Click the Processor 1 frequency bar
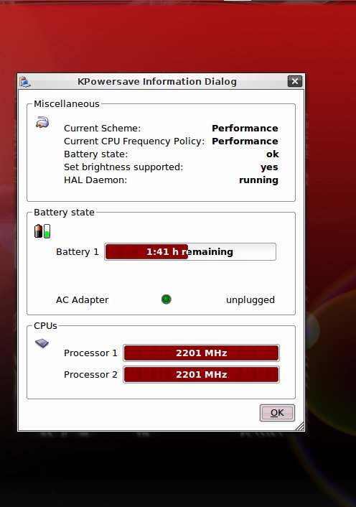This screenshot has width=356, height=507. (201, 353)
